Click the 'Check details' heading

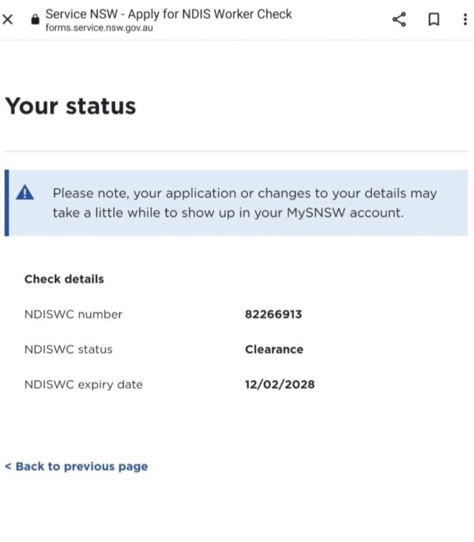64,279
